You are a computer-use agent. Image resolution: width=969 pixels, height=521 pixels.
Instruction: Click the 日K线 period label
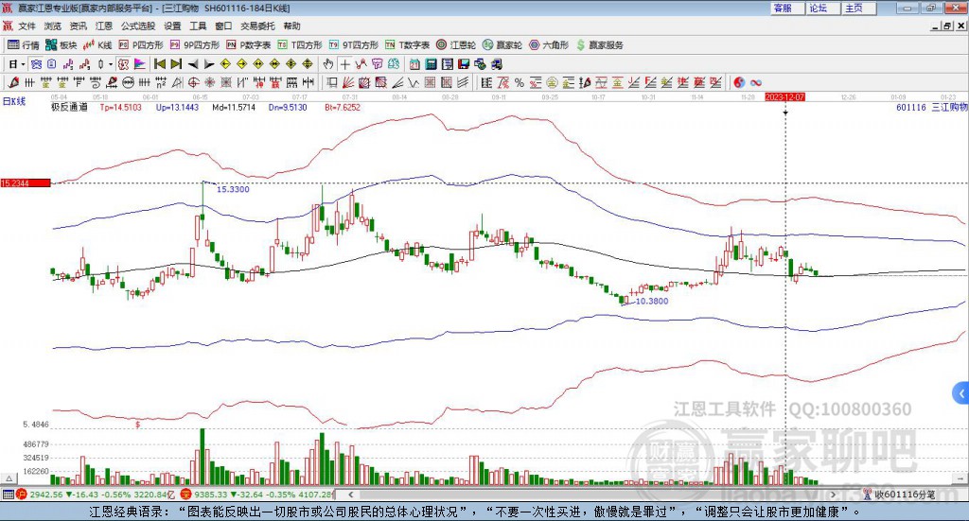pos(13,101)
